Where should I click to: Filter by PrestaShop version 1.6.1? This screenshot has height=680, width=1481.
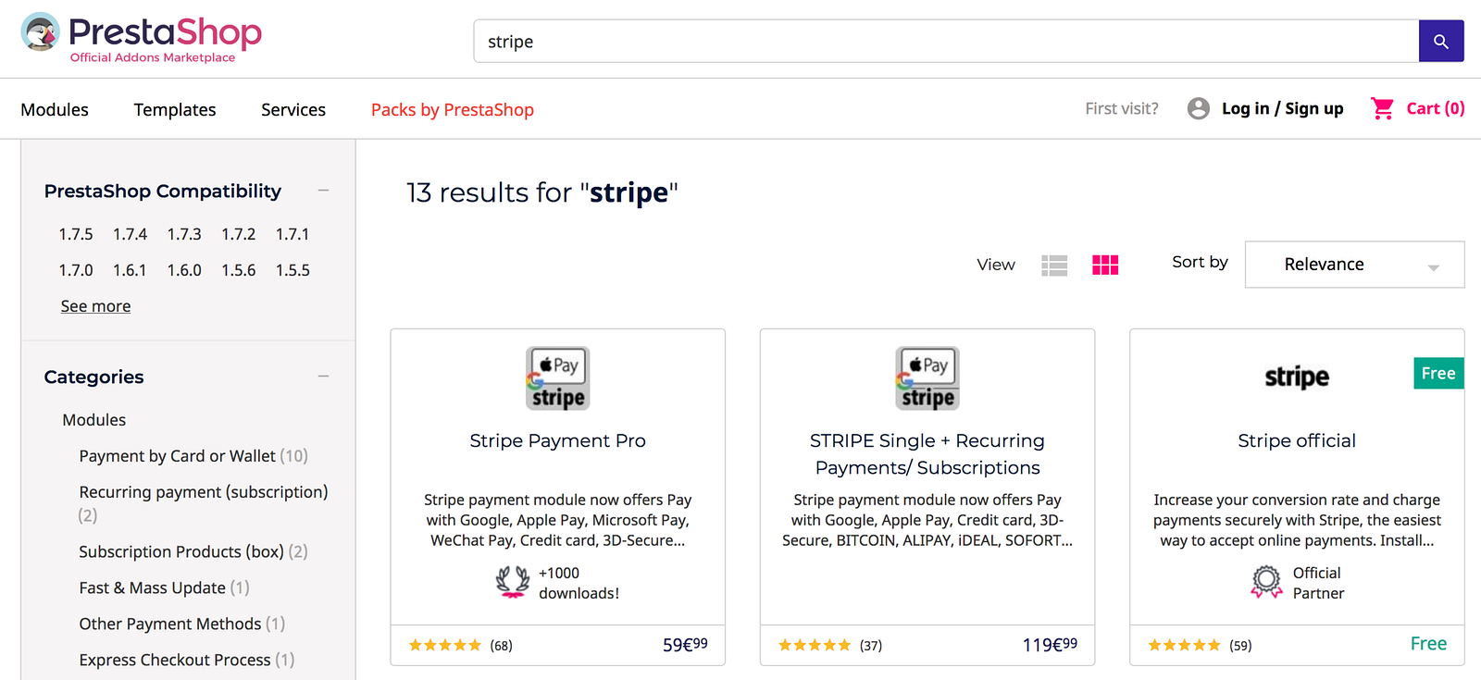click(130, 270)
